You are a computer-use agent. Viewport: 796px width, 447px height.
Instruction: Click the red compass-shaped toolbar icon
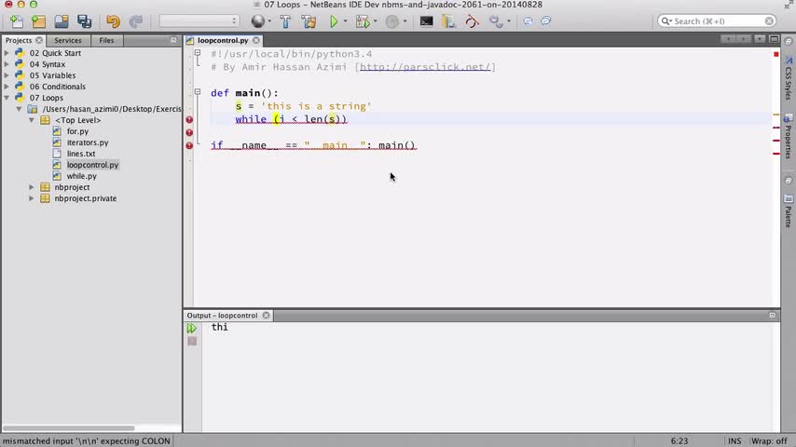pos(473,21)
